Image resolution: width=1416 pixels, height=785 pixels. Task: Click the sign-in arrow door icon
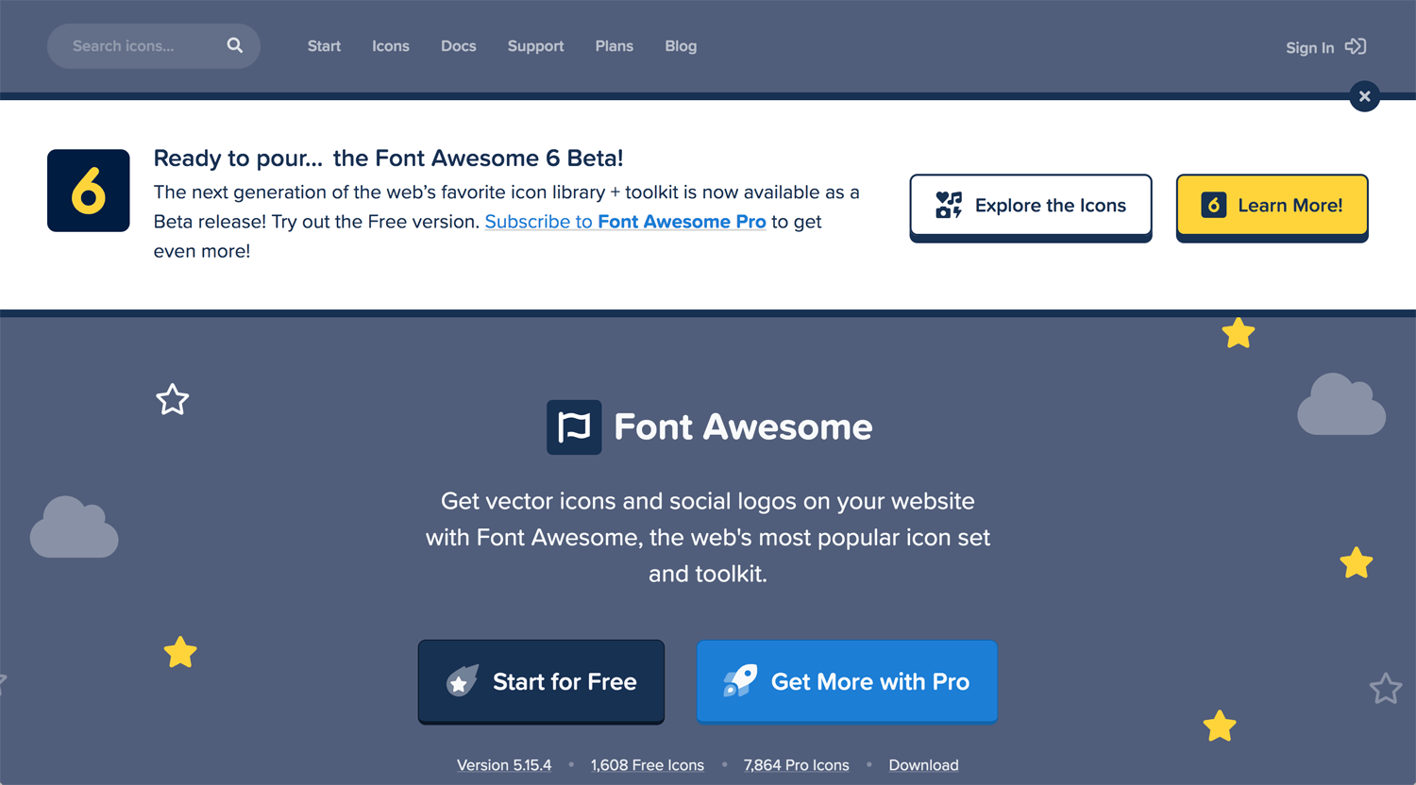(x=1356, y=46)
